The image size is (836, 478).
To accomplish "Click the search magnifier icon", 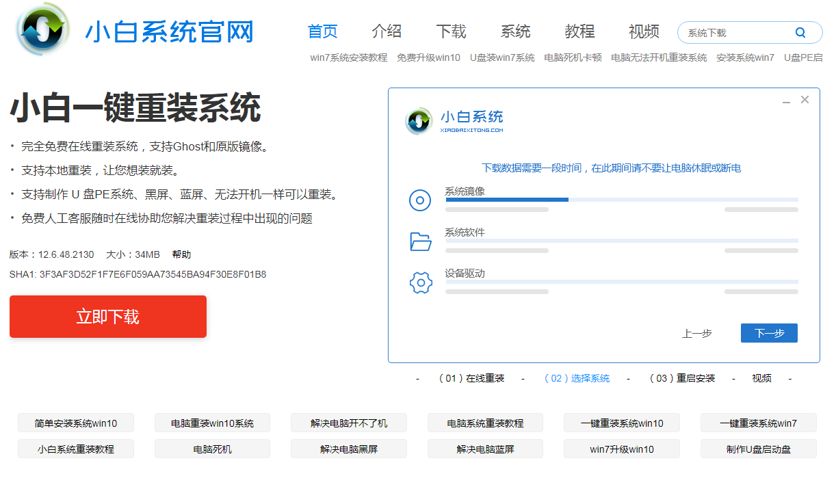I will 800,33.
